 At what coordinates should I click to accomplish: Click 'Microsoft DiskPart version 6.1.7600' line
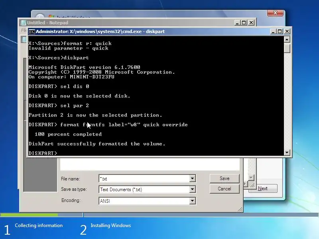(84, 67)
